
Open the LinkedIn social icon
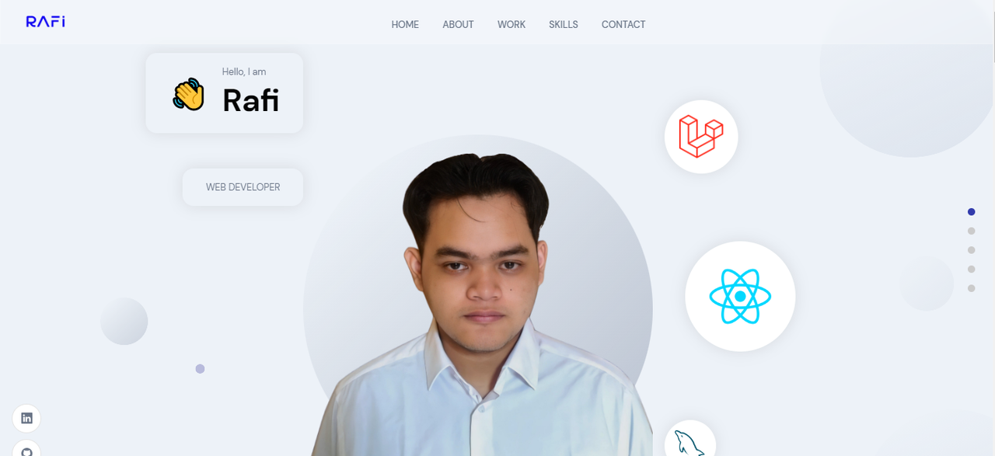click(26, 418)
